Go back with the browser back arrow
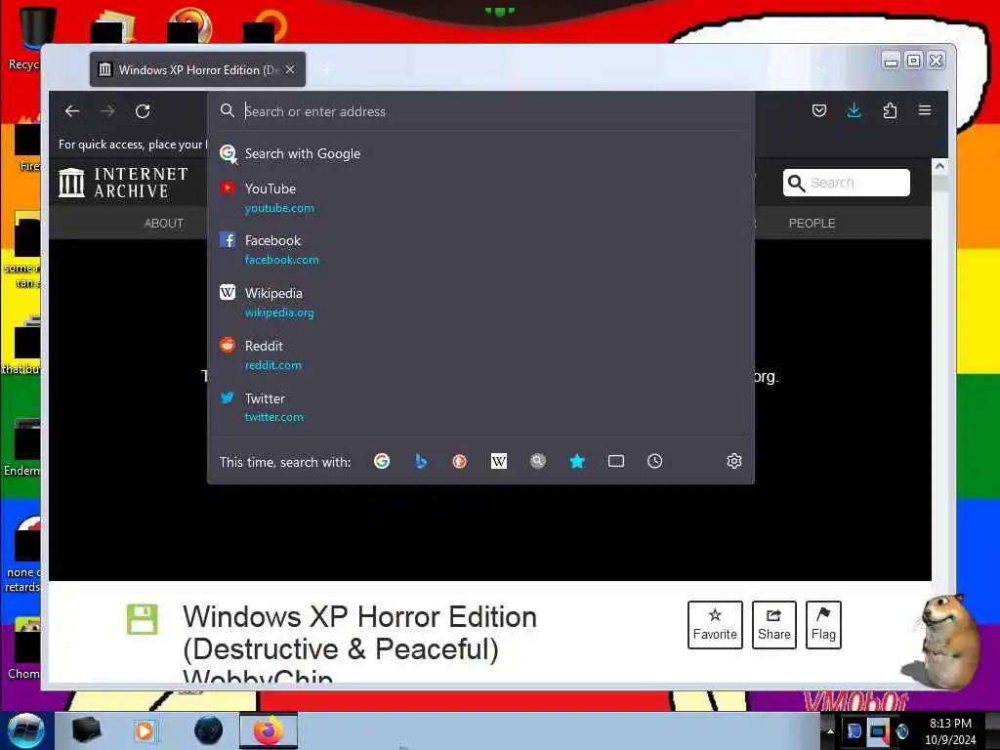This screenshot has width=1000, height=750. [x=72, y=111]
